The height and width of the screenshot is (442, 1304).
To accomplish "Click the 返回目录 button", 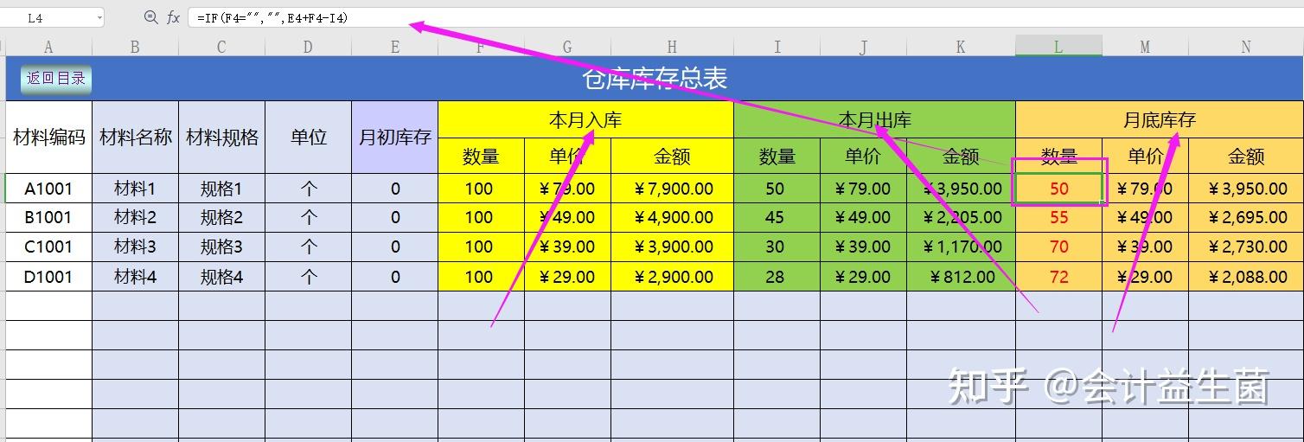I will click(x=56, y=79).
